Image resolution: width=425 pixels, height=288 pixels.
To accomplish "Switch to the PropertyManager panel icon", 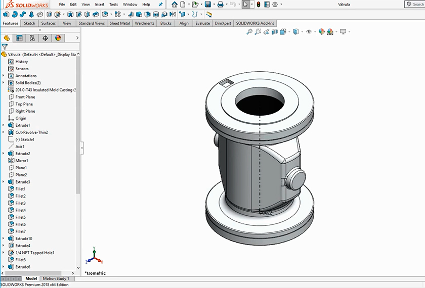I will [19, 38].
